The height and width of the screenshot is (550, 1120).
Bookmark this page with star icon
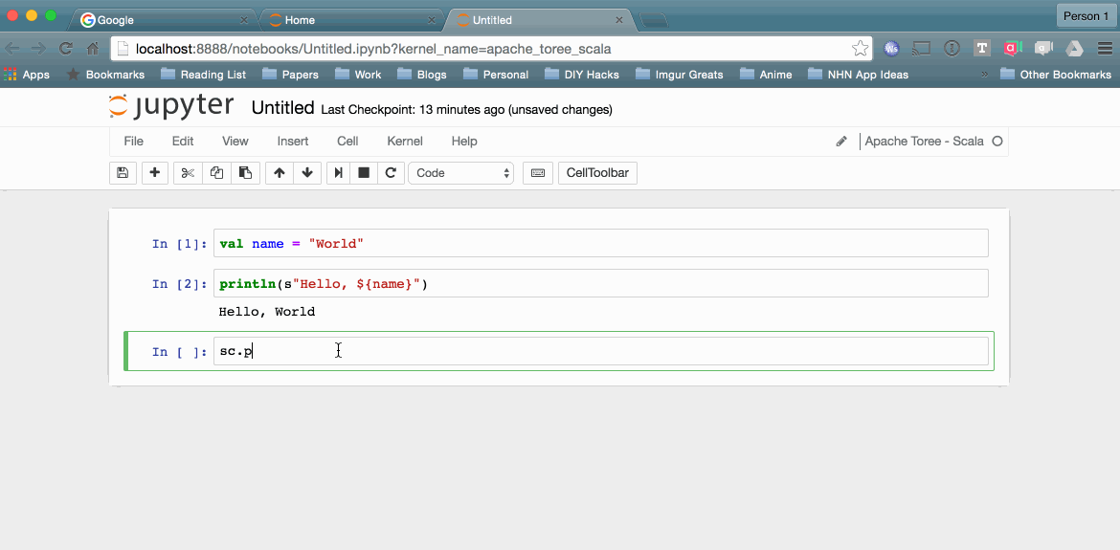click(860, 48)
